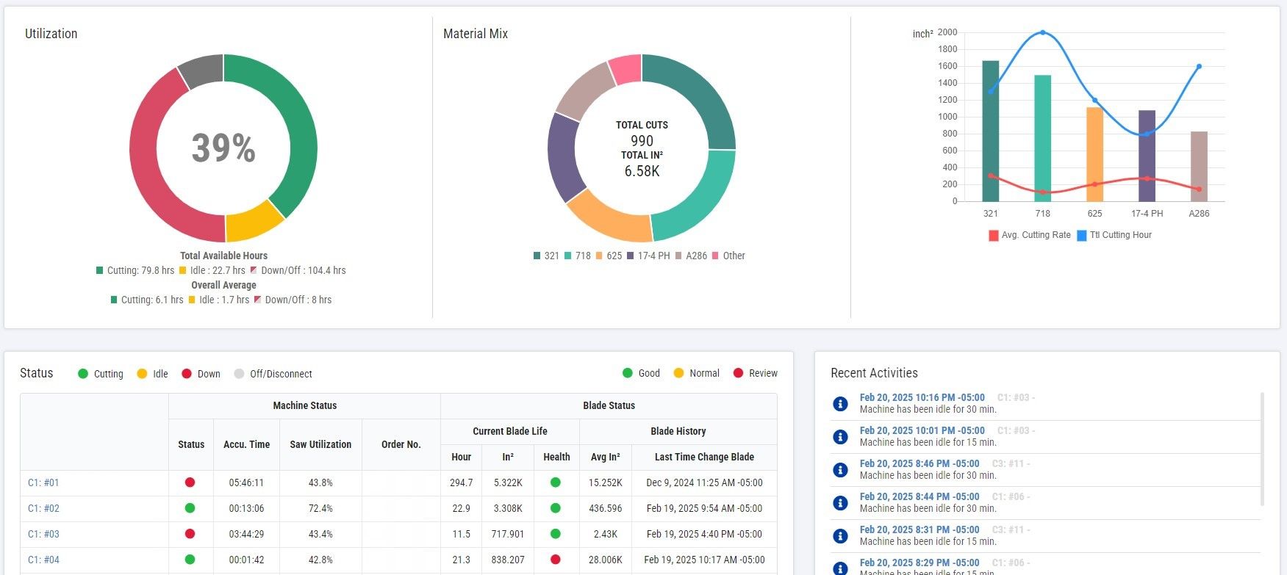Click the red status dot for C1: #01
The image size is (1287, 575).
click(190, 482)
